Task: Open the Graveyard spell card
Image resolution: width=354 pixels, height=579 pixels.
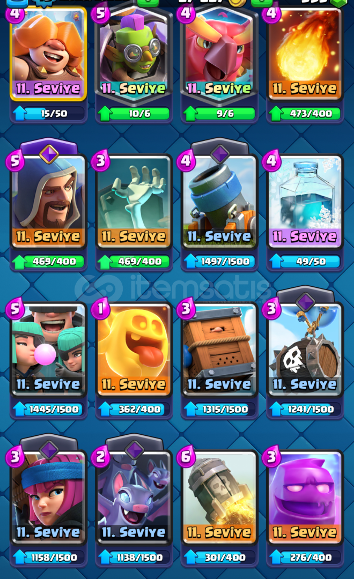Action: (x=134, y=201)
